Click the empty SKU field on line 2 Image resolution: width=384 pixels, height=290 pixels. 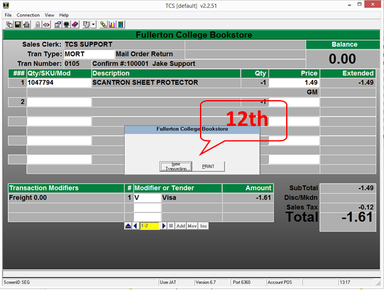[x=59, y=102]
